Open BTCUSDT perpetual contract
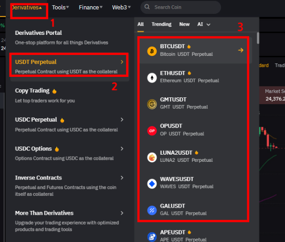285x242 pixels. (196, 50)
